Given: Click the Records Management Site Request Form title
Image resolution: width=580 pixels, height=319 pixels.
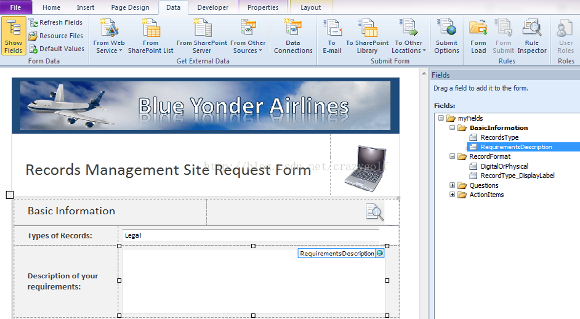Looking at the screenshot, I should (x=168, y=170).
